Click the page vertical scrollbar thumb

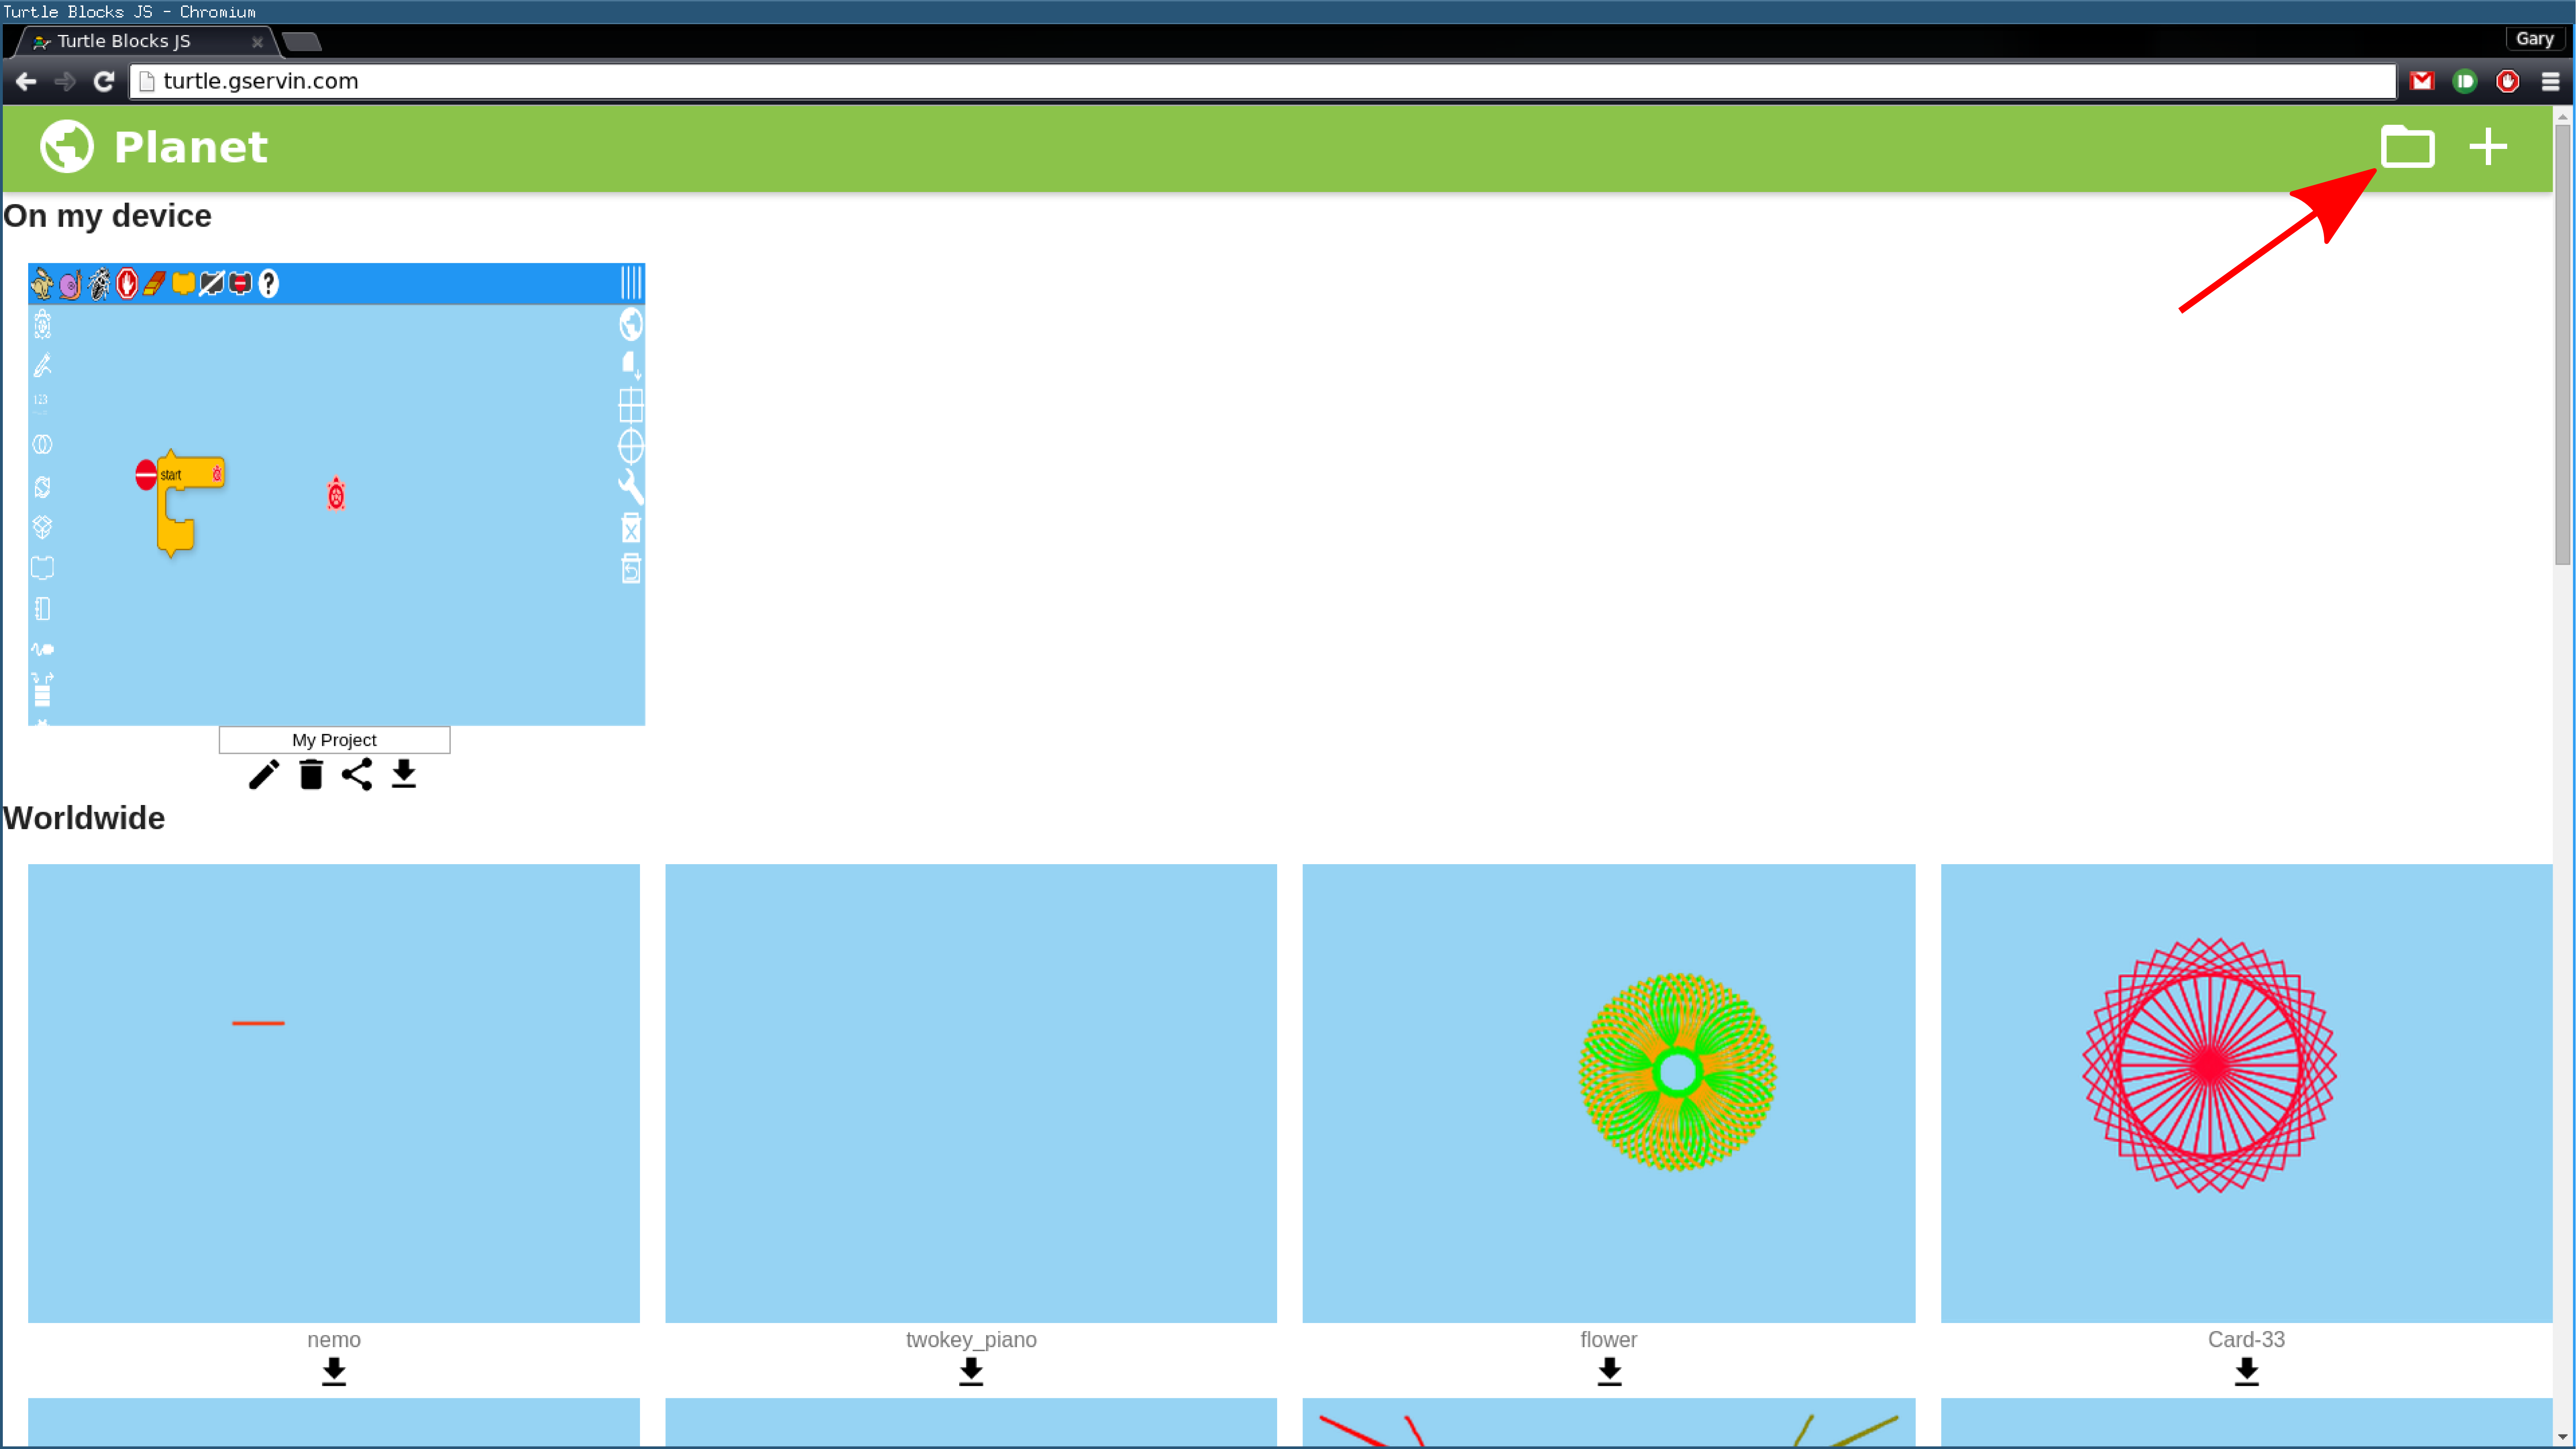[2562, 344]
